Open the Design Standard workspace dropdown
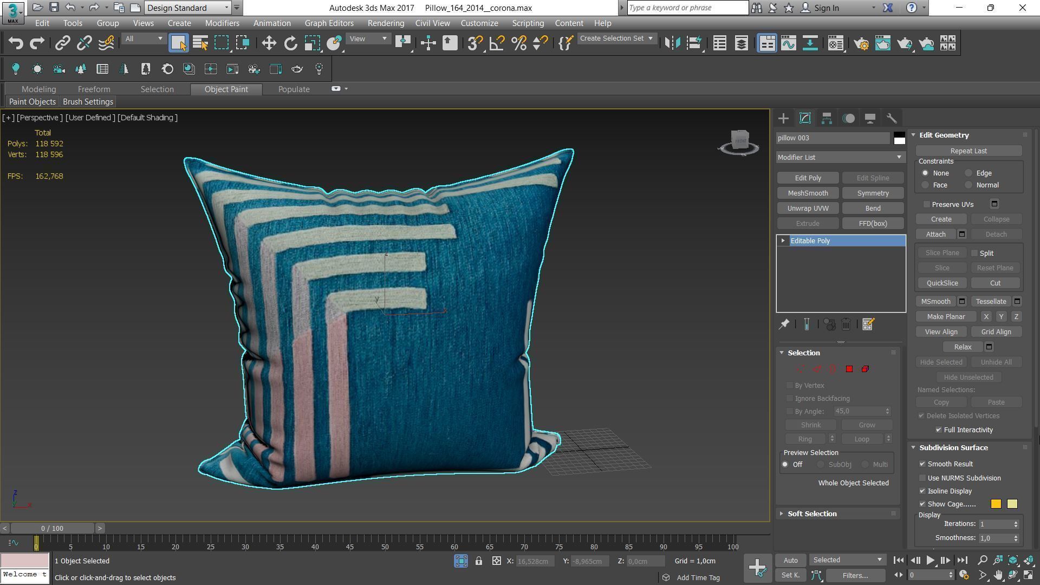 pos(188,8)
